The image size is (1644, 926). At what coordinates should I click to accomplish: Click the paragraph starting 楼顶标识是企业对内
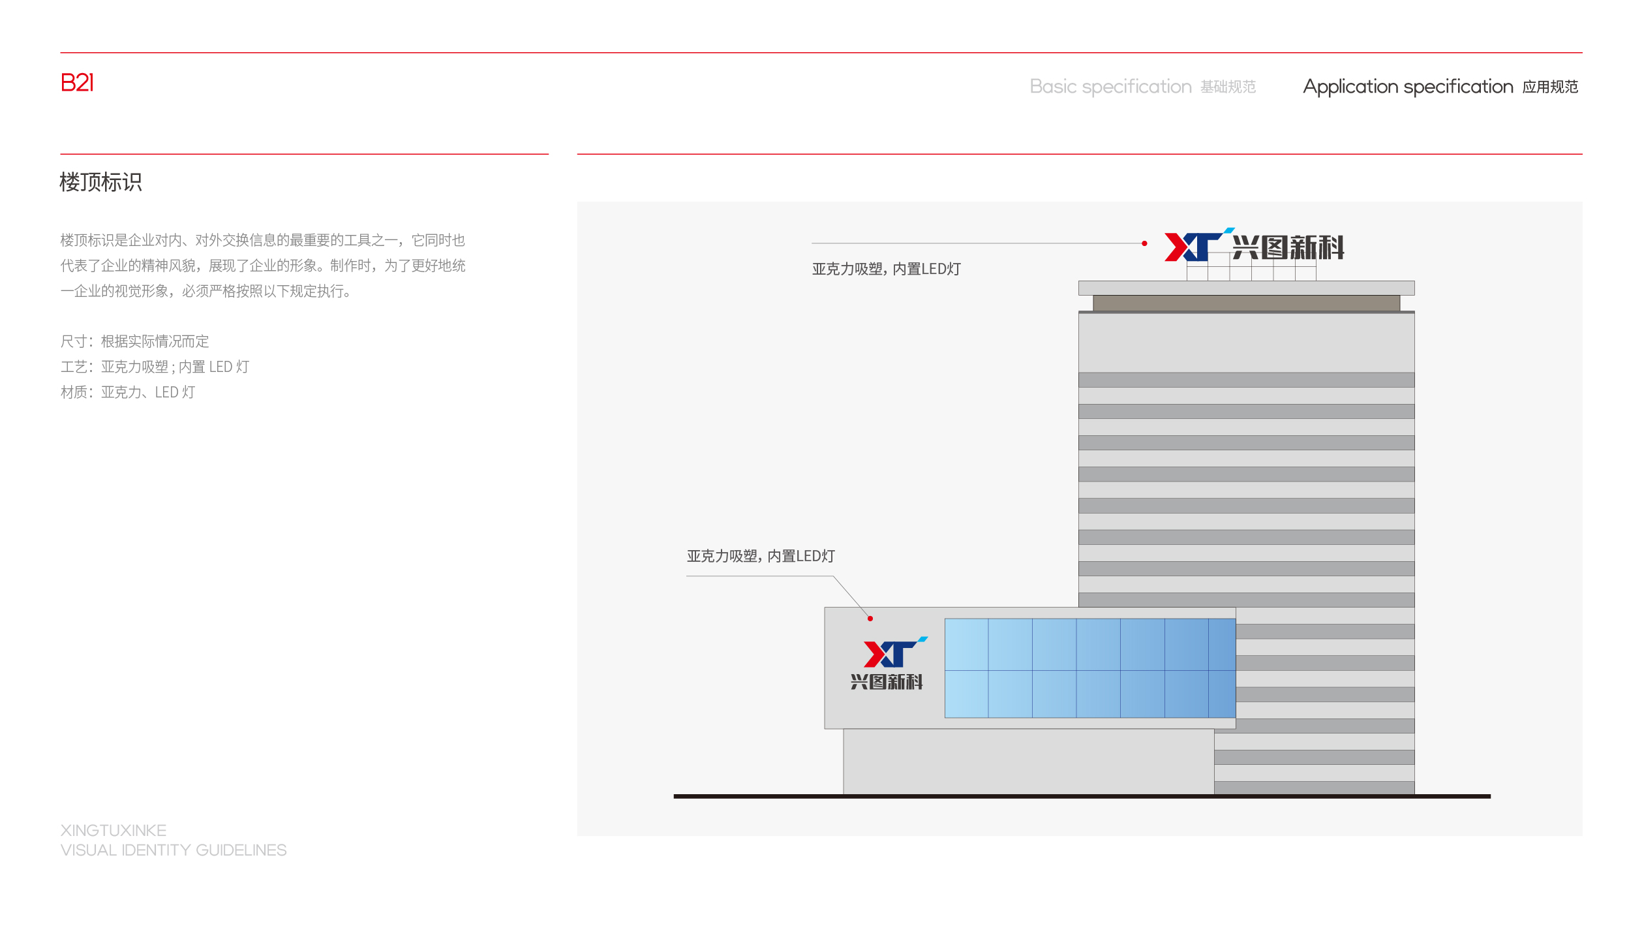[263, 266]
